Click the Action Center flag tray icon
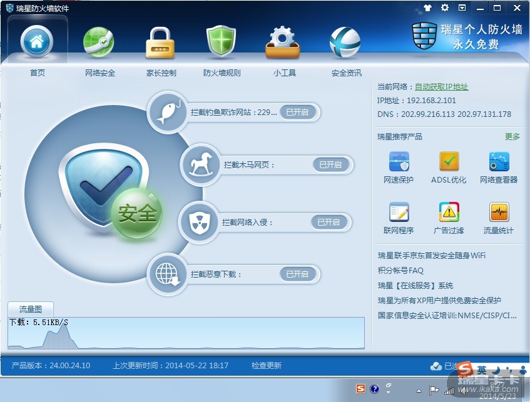Screen dimensions: 530x402 point(434,391)
